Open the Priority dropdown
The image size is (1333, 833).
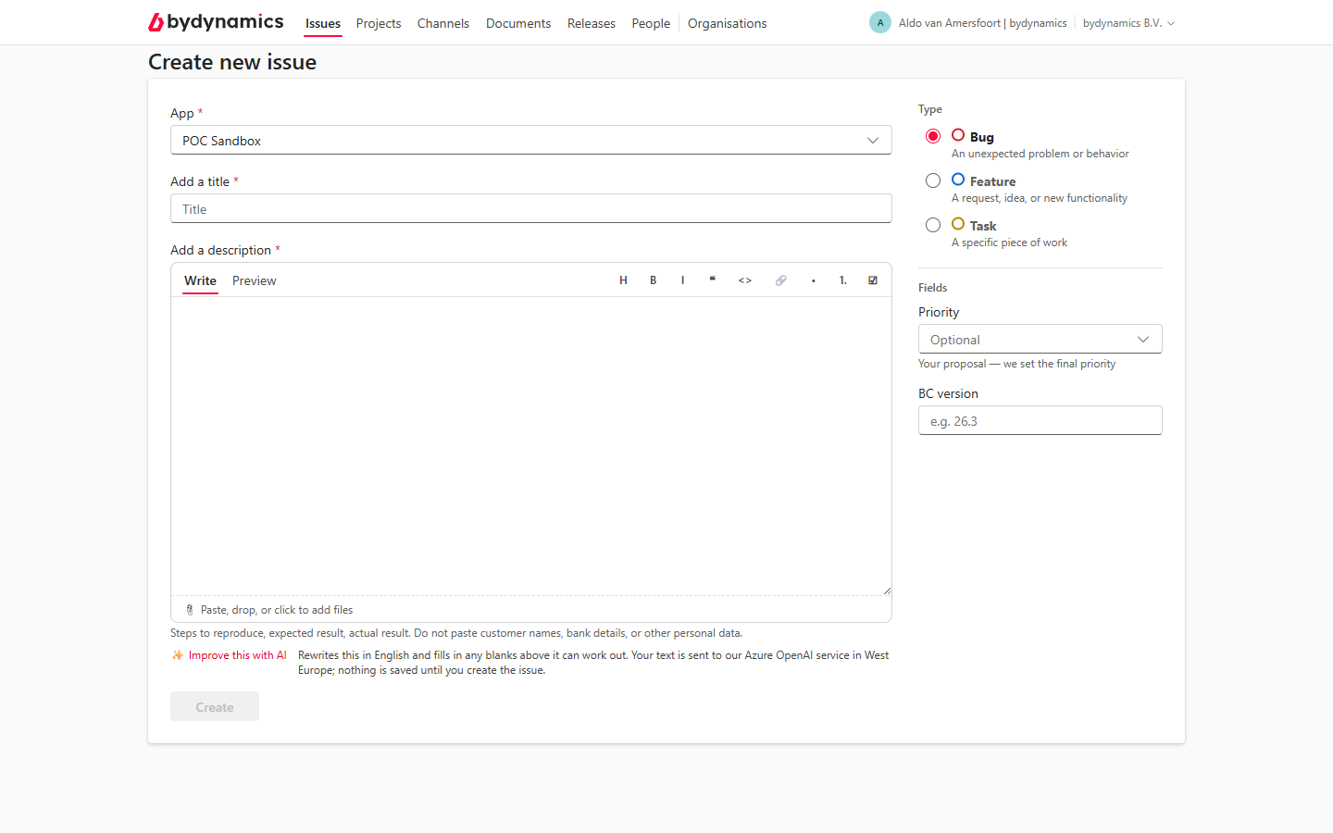(x=1040, y=339)
